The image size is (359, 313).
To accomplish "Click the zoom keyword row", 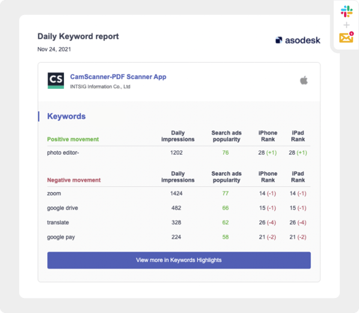I will pyautogui.click(x=179, y=193).
